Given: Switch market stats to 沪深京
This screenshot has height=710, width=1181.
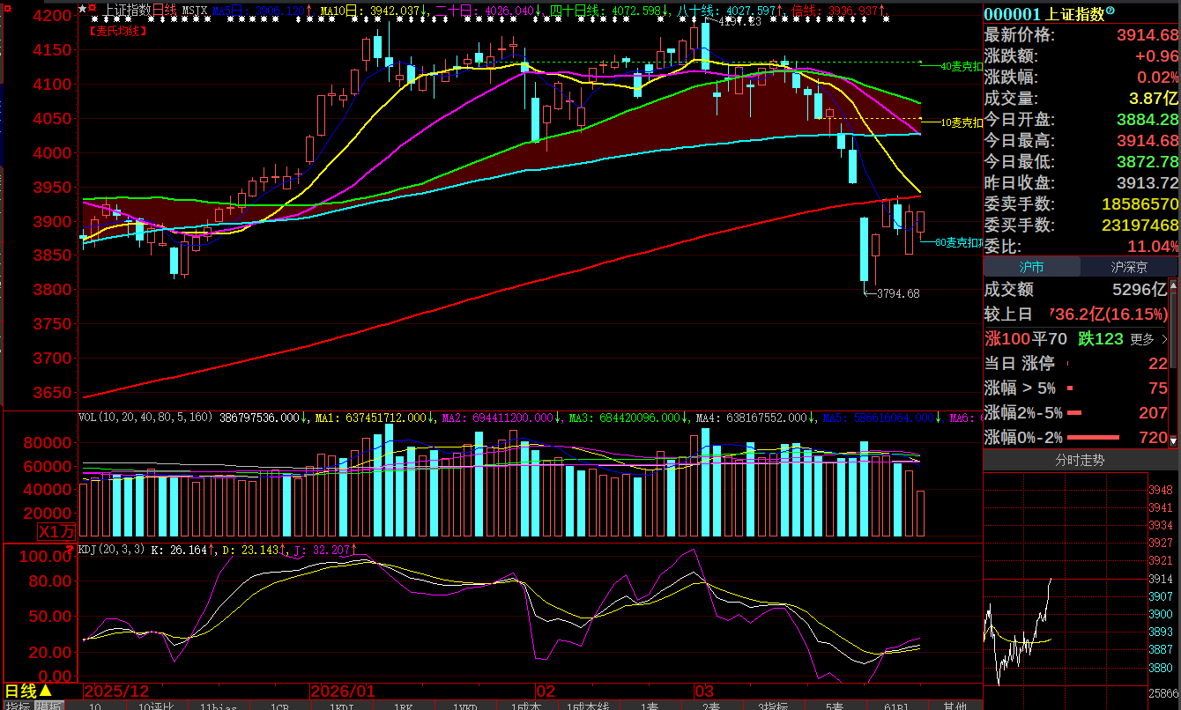Looking at the screenshot, I should [x=1128, y=267].
